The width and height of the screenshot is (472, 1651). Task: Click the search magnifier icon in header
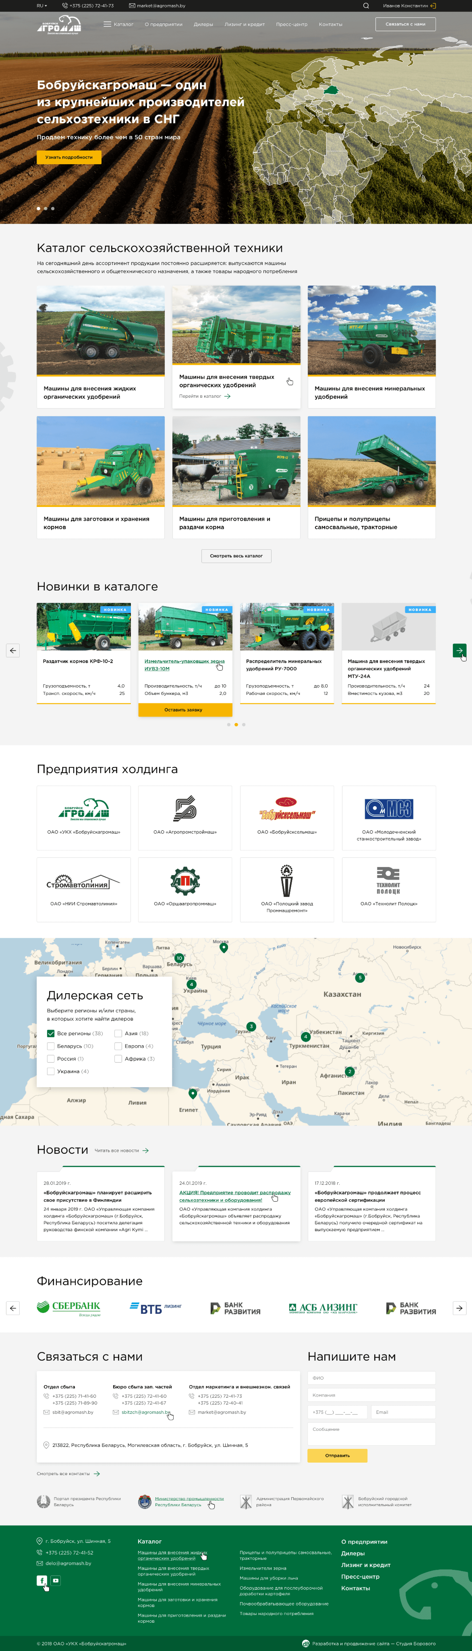(366, 6)
